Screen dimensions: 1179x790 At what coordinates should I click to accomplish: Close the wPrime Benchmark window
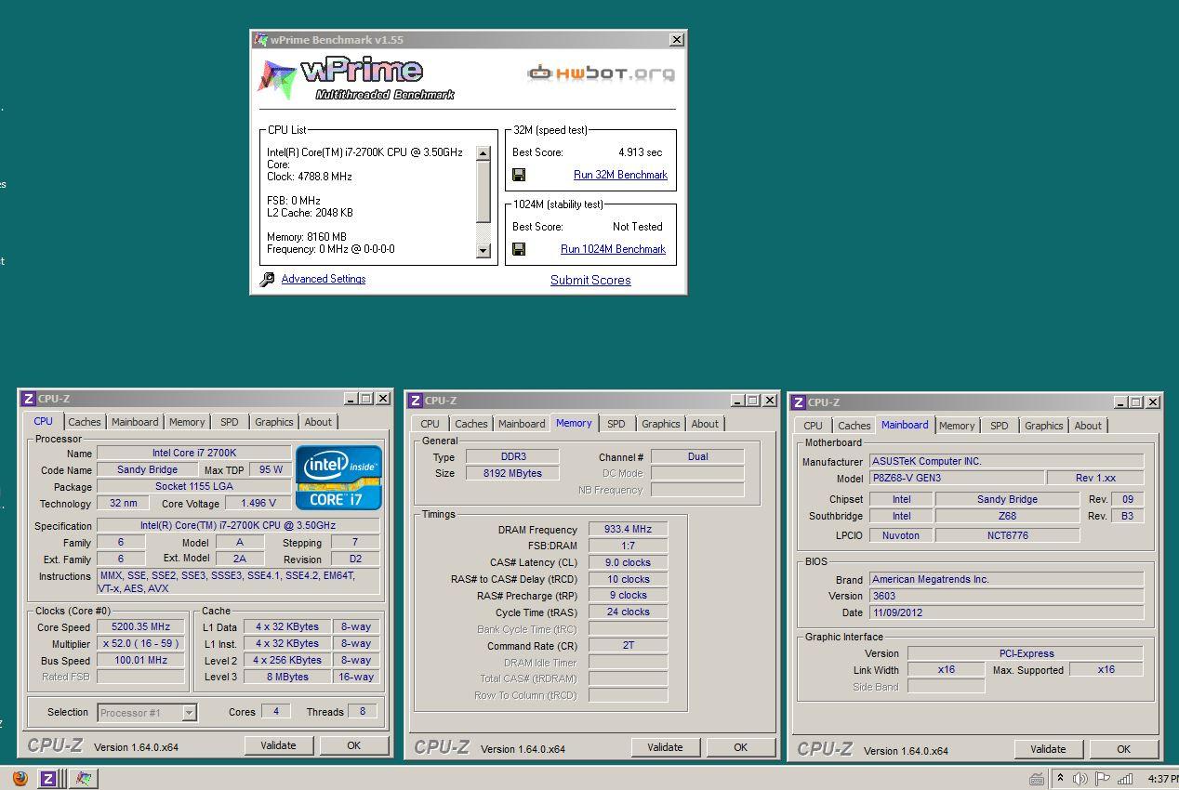677,40
